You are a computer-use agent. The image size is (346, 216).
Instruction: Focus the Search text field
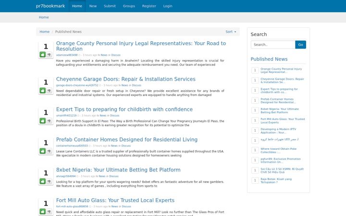pyautogui.click(x=273, y=45)
